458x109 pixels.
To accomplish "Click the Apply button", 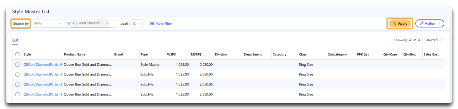I will coord(400,24).
